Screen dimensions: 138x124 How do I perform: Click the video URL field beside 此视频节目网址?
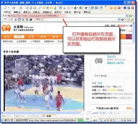pos(123,94)
